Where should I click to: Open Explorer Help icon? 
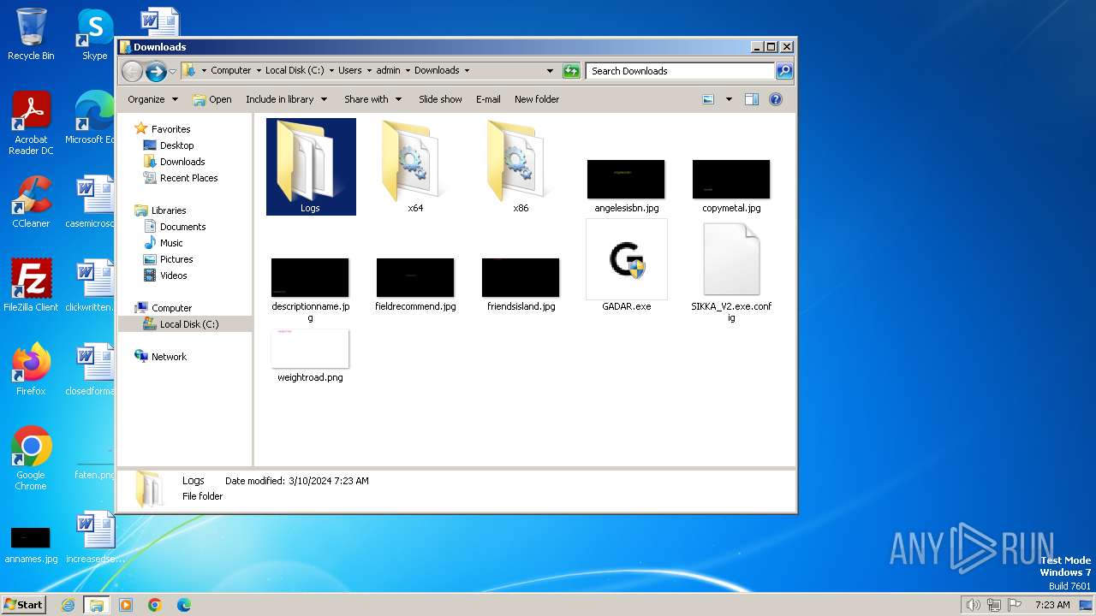(x=776, y=99)
